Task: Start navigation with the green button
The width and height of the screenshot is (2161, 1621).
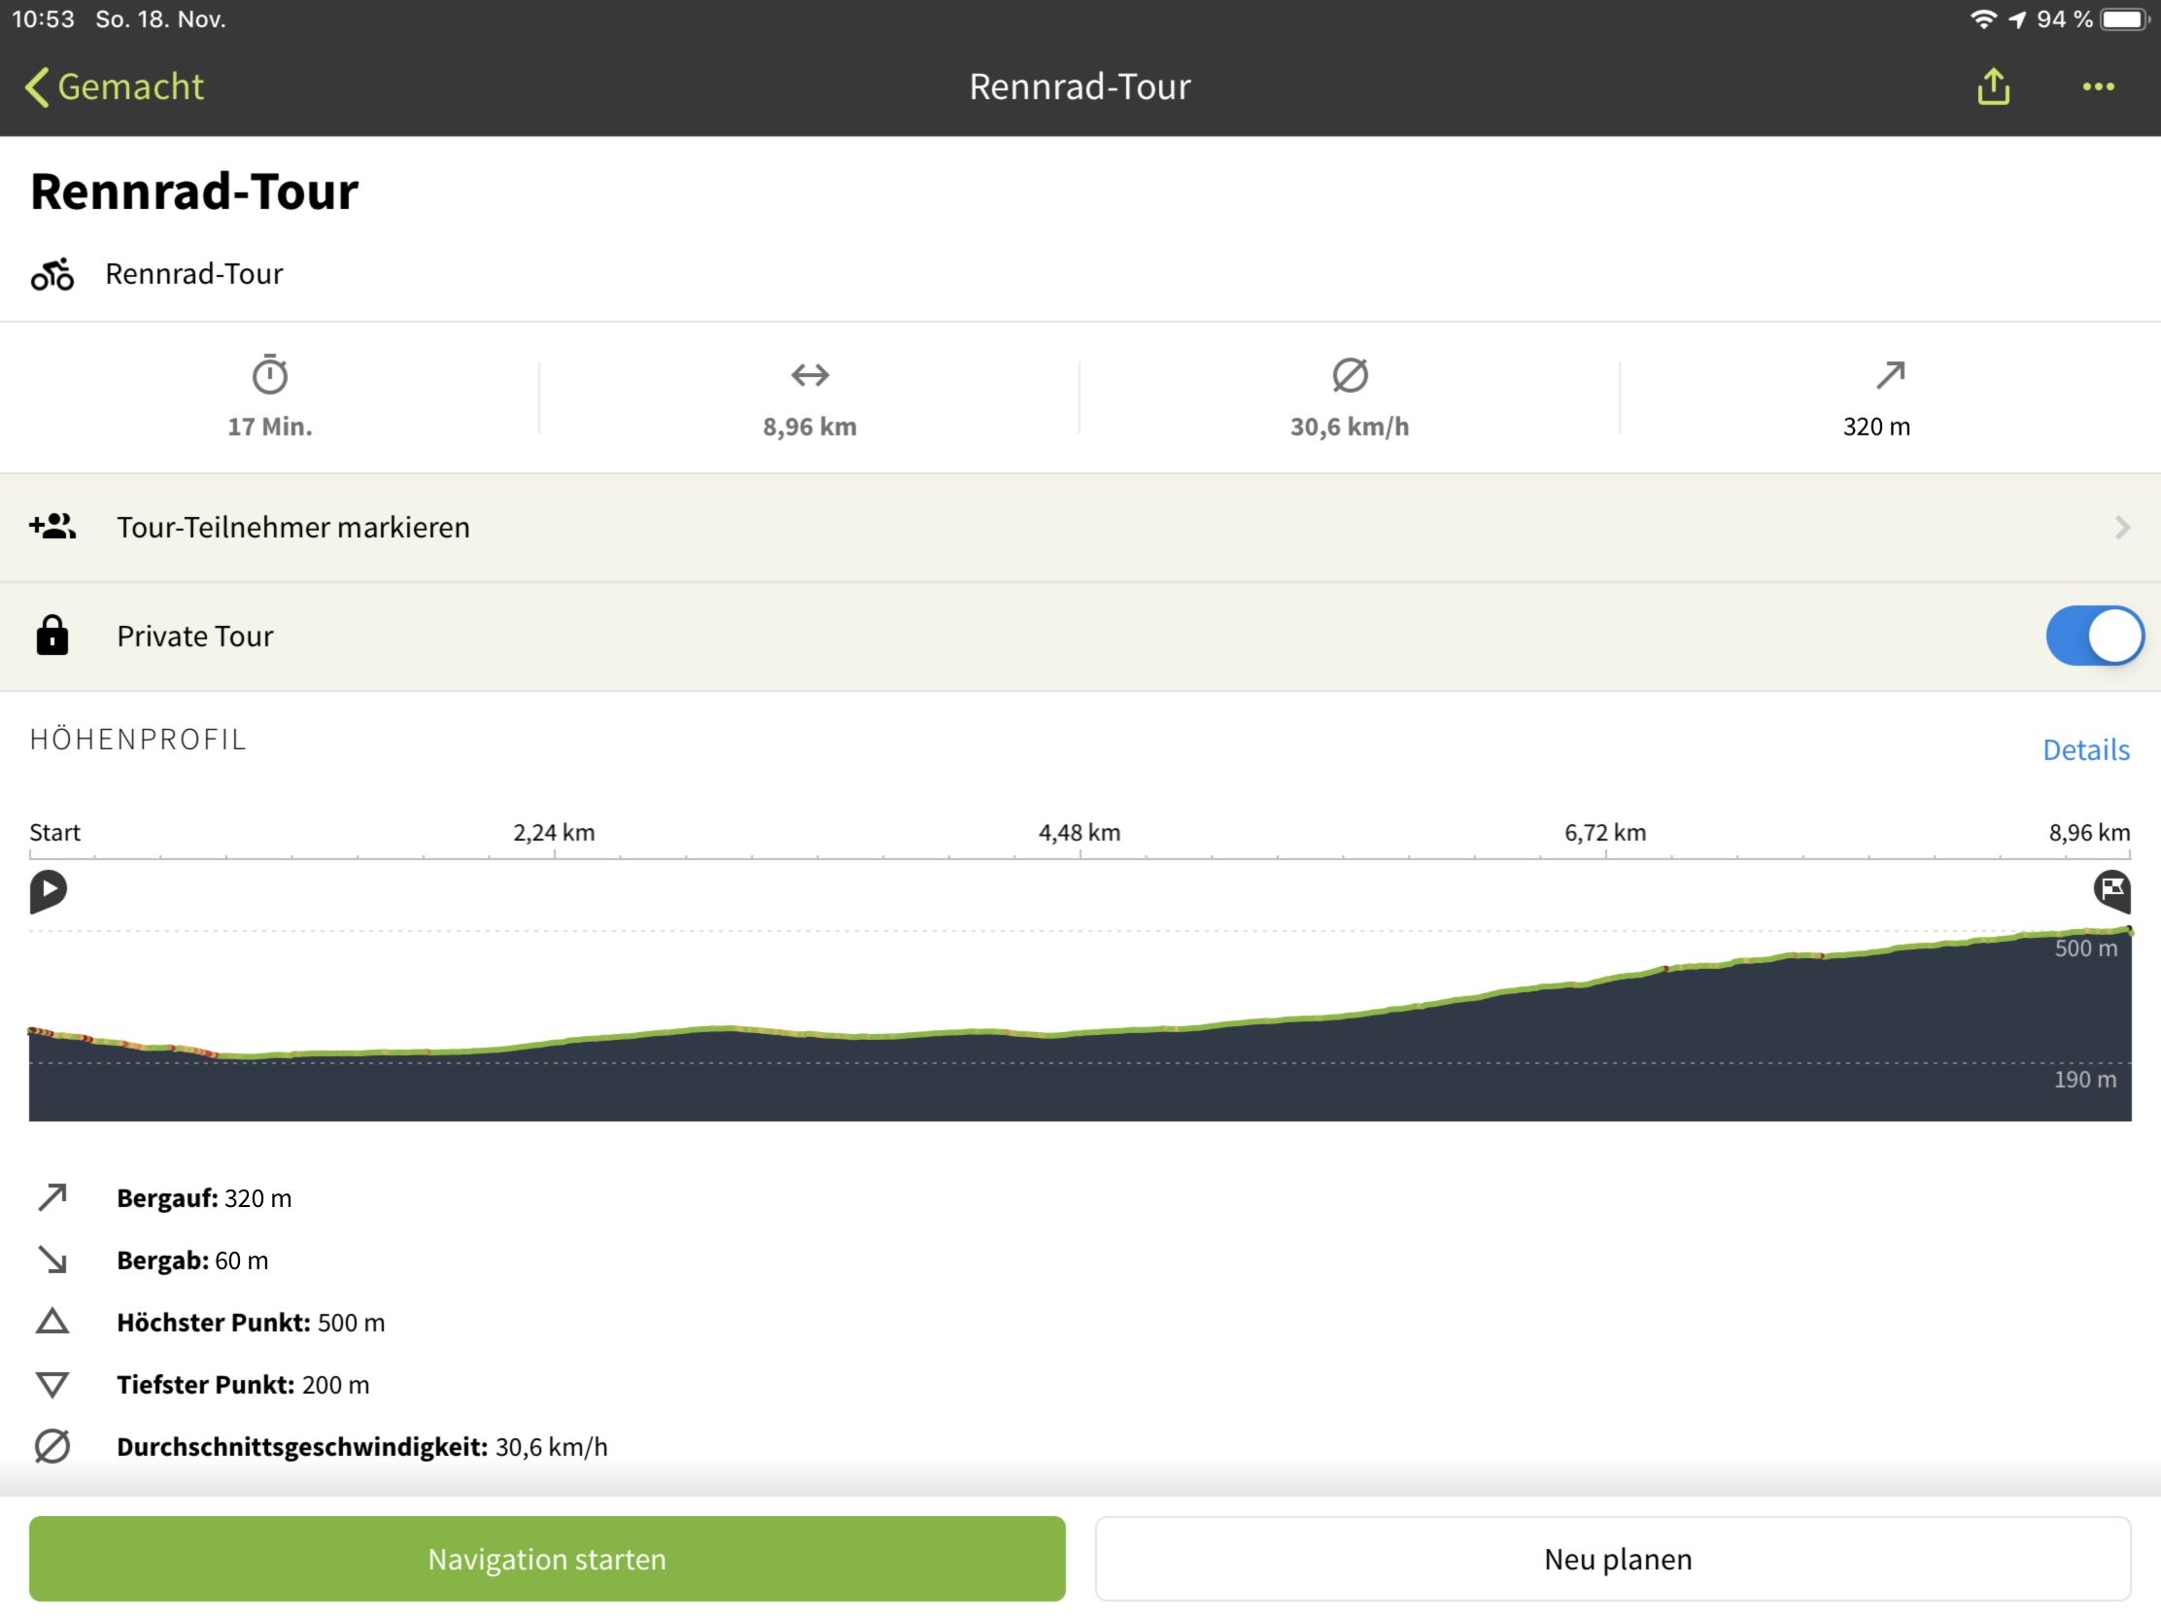Action: click(547, 1559)
